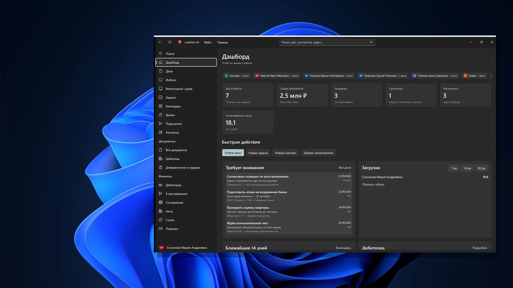Open Дела from the sidebar
The width and height of the screenshot is (513, 288).
pyautogui.click(x=186, y=71)
